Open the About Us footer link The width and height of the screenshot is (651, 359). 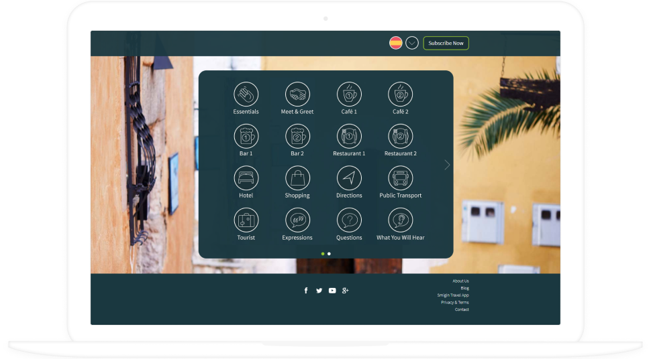tap(460, 281)
